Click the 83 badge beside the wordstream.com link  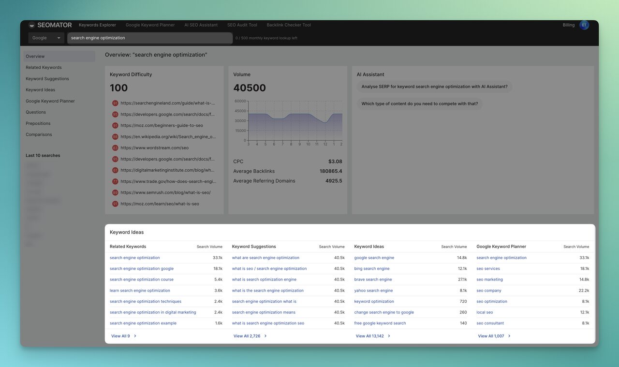tap(115, 147)
